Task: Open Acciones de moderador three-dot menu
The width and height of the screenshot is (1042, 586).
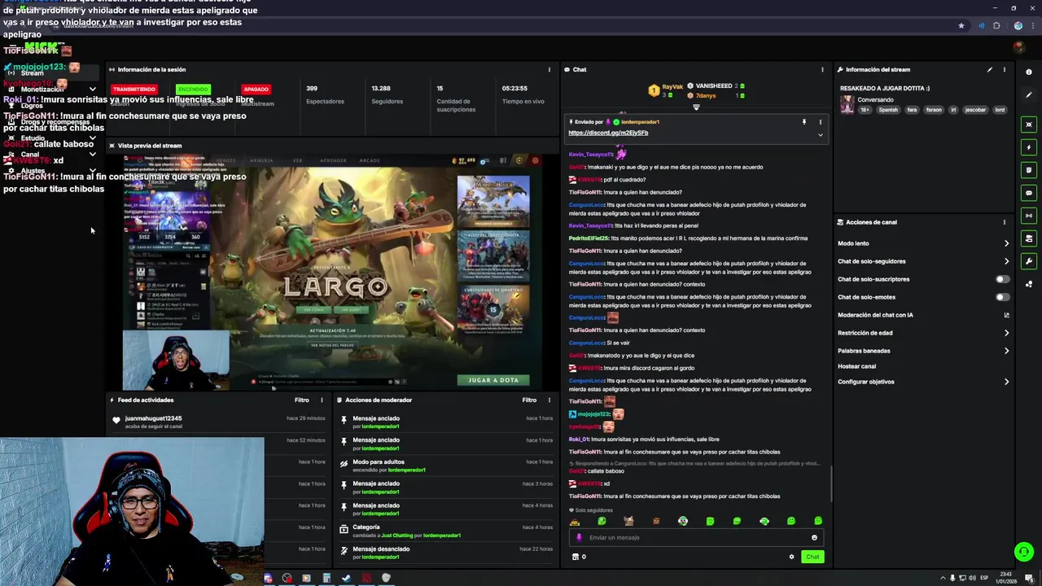Action: pyautogui.click(x=549, y=400)
